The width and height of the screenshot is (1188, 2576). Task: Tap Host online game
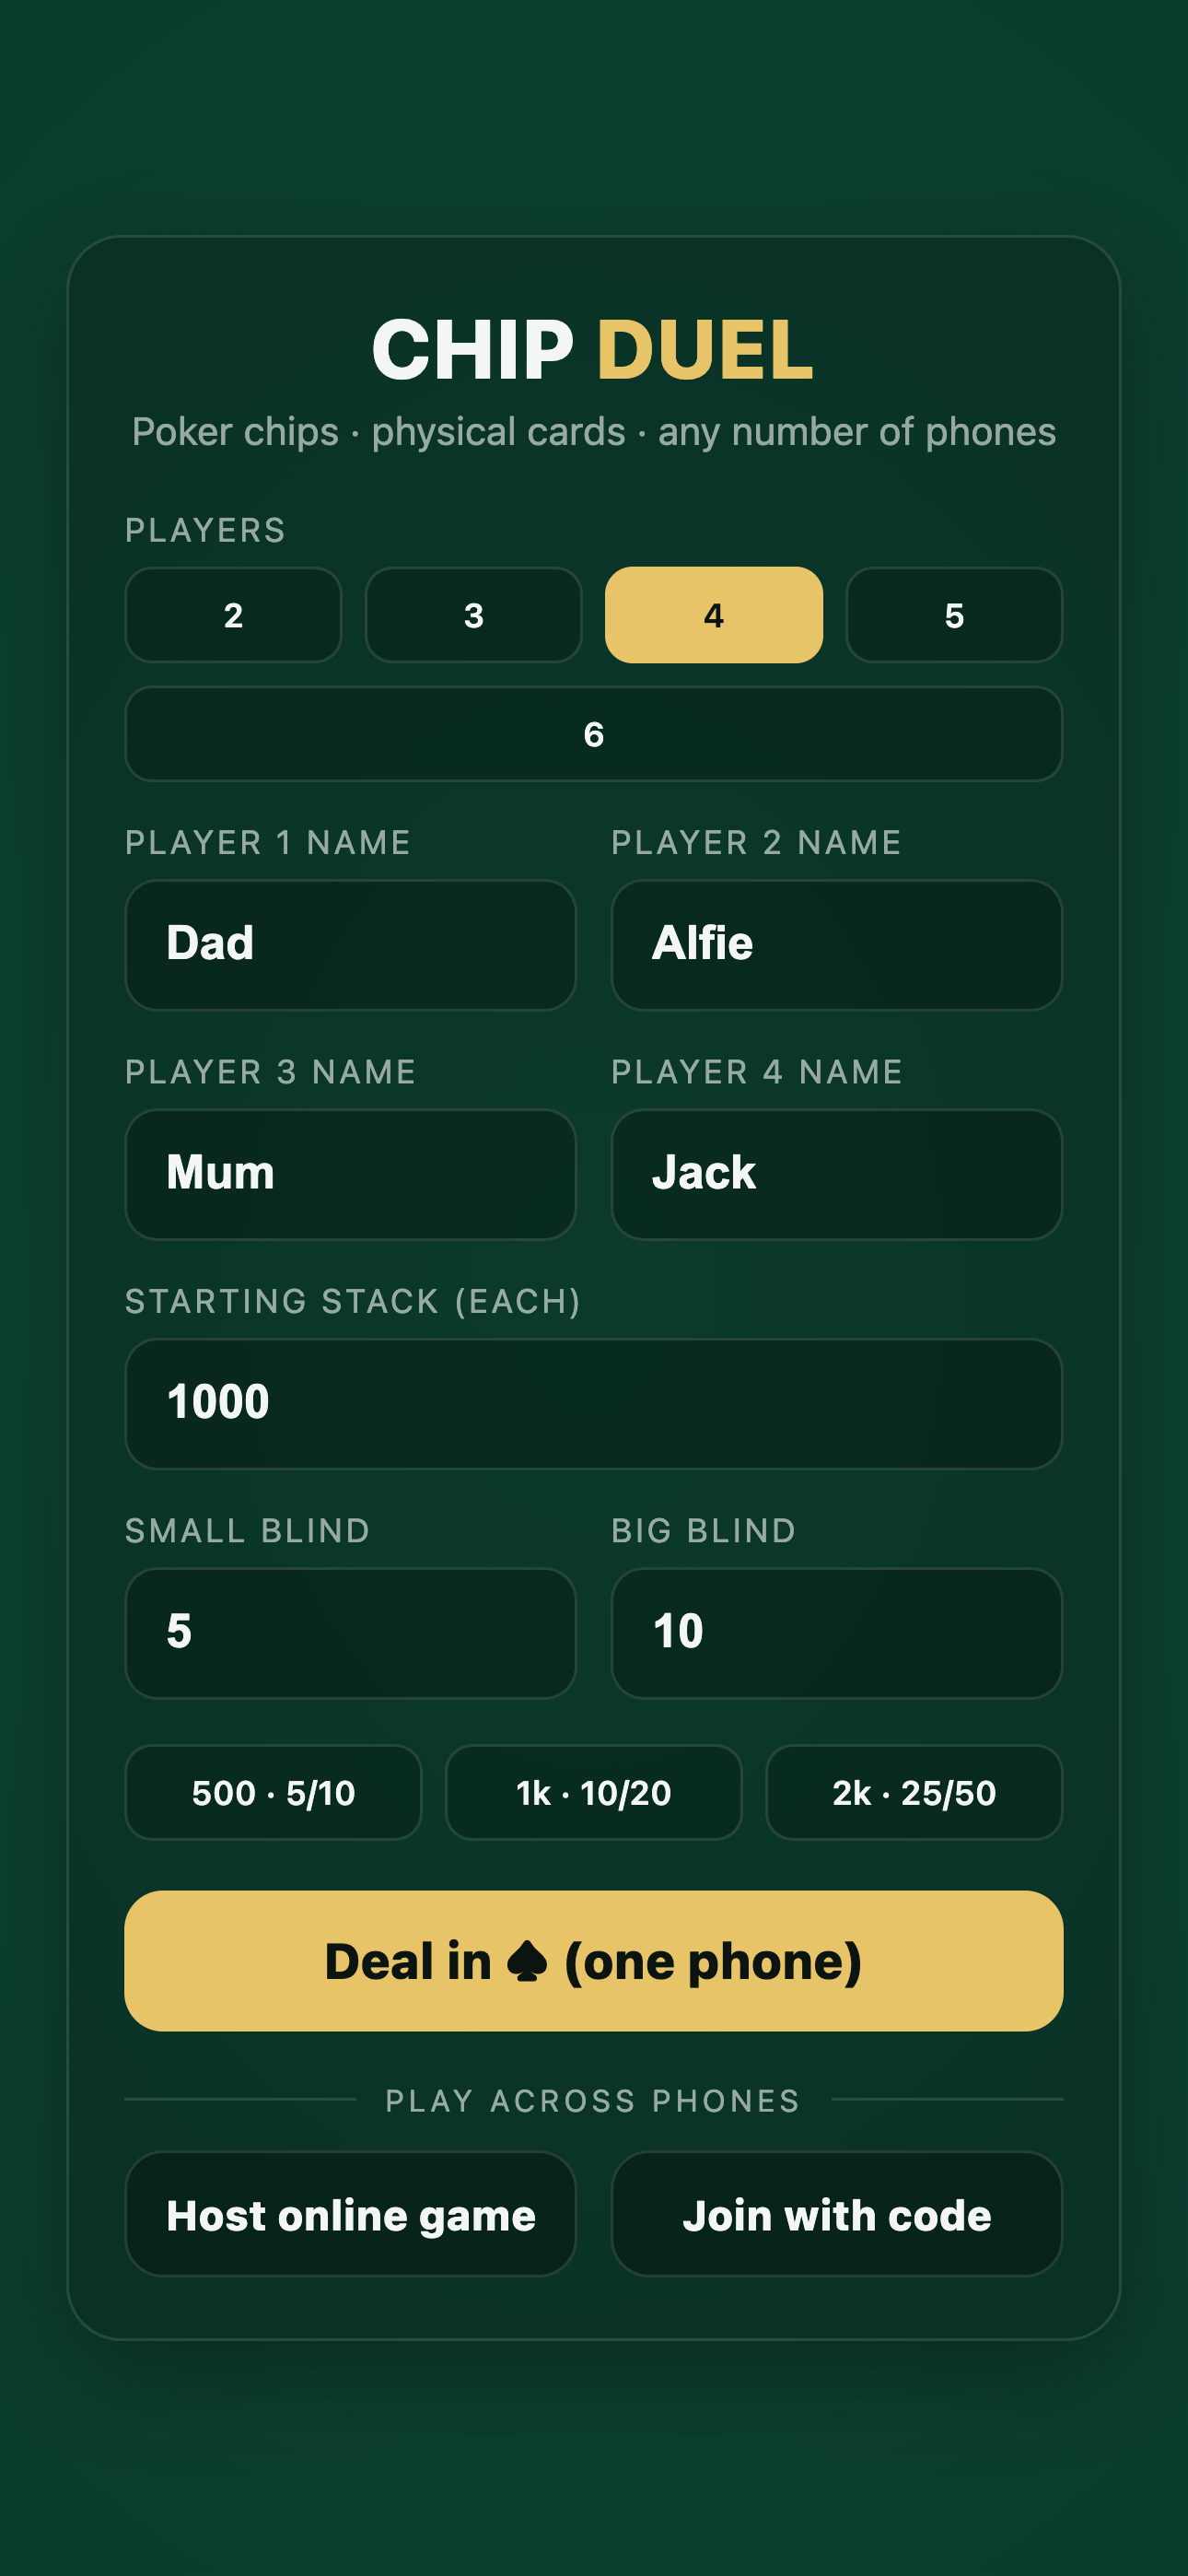pyautogui.click(x=350, y=2214)
